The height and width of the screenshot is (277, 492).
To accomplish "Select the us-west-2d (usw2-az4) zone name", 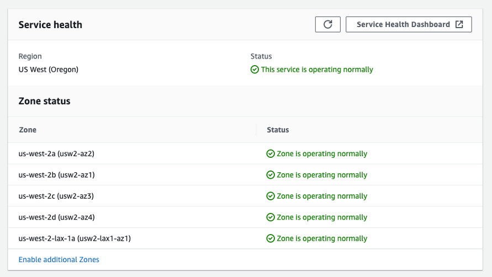I will click(x=56, y=217).
